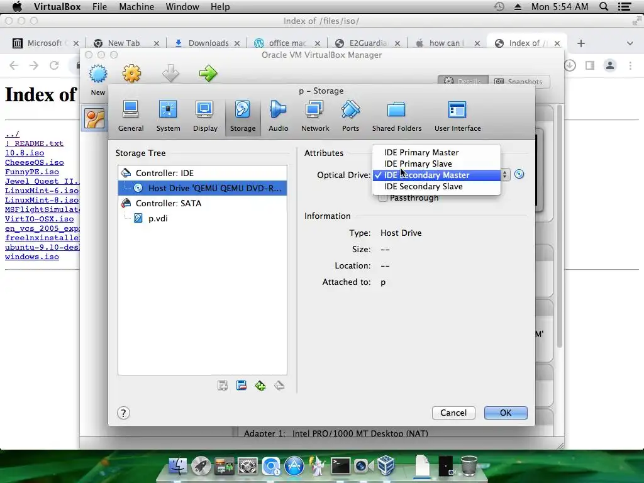Open the VirtualBox app menu
The image size is (644, 483).
[x=57, y=6]
